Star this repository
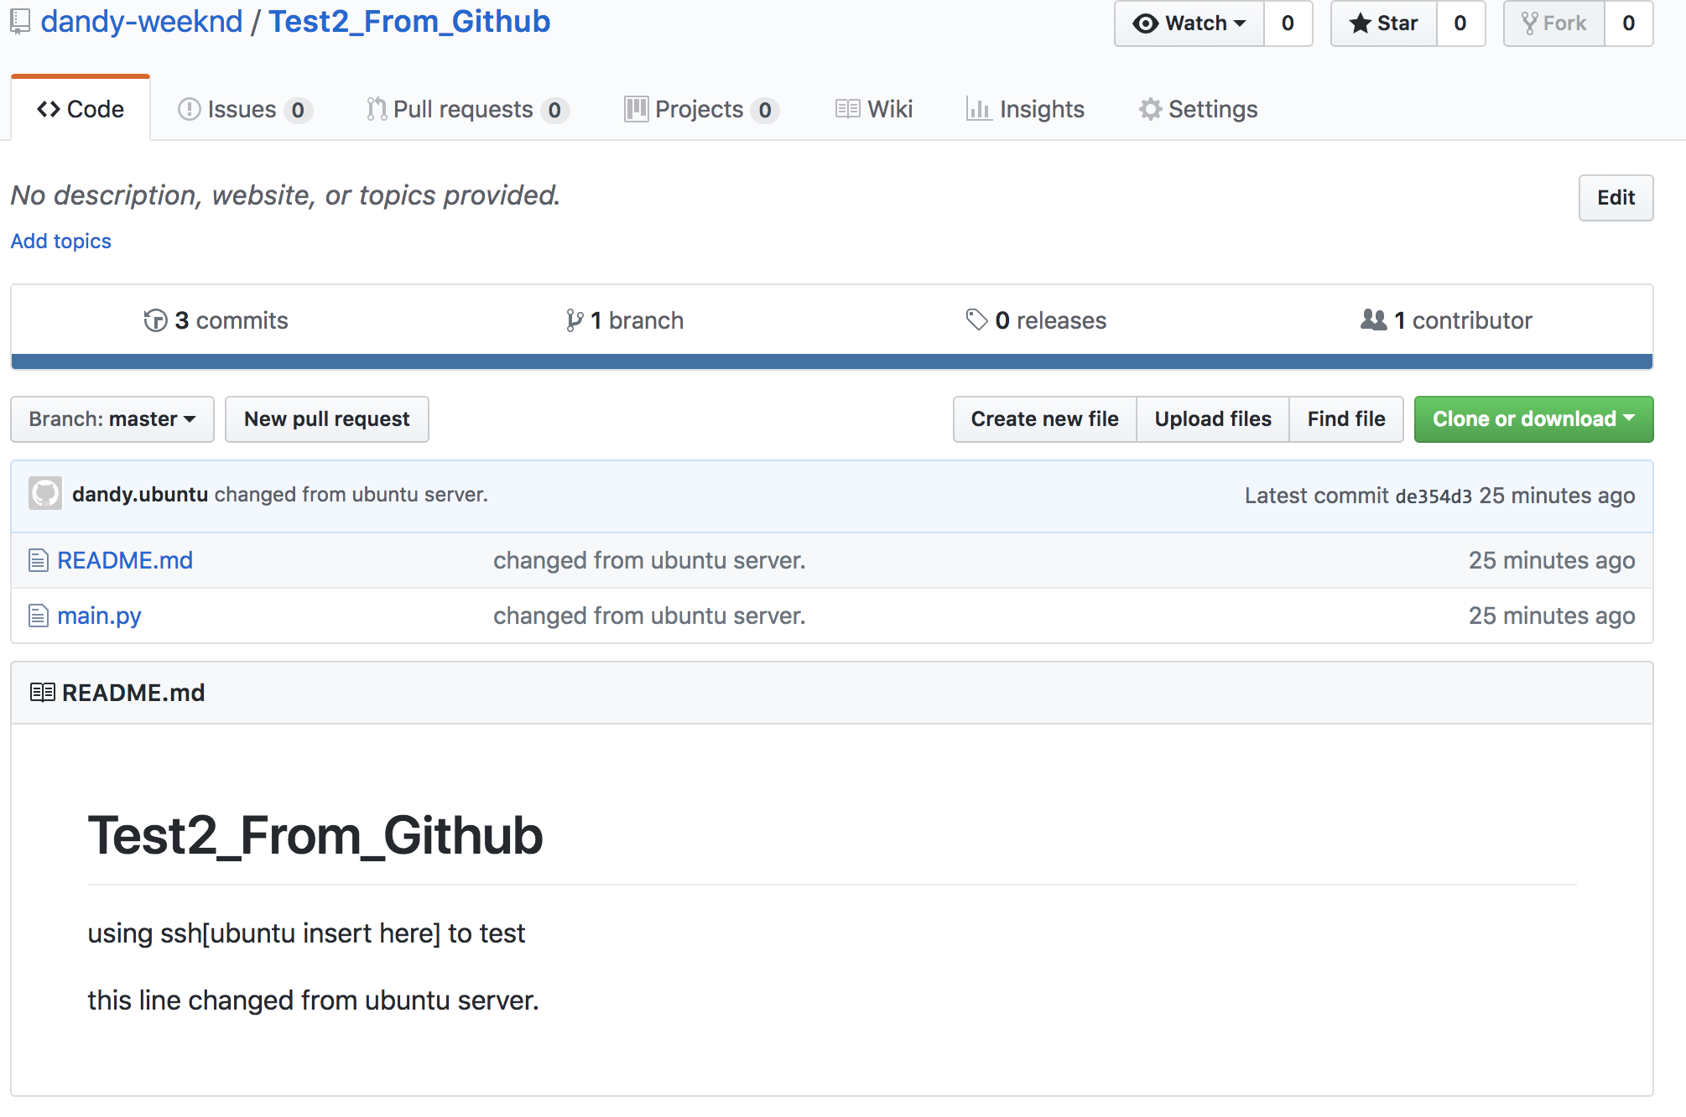1686x1117 pixels. click(1384, 23)
